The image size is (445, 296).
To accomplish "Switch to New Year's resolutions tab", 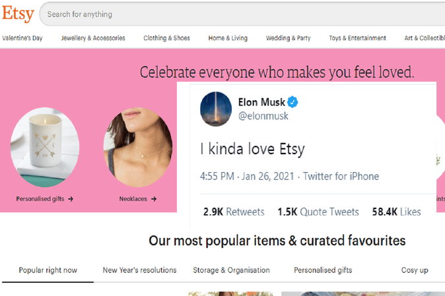I will point(139,270).
